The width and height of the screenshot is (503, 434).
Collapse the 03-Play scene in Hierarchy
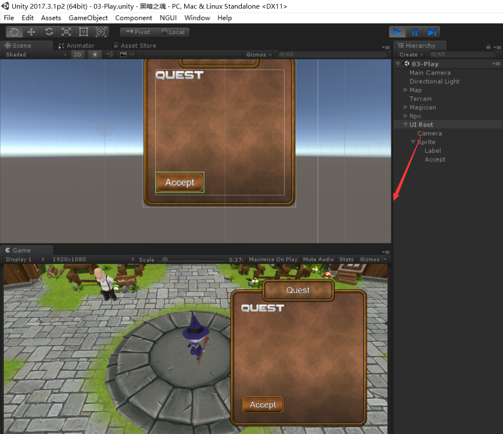[x=398, y=64]
